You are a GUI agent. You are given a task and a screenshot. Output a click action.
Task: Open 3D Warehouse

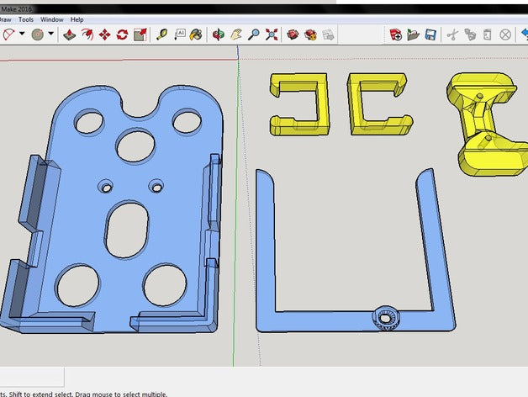[293, 34]
